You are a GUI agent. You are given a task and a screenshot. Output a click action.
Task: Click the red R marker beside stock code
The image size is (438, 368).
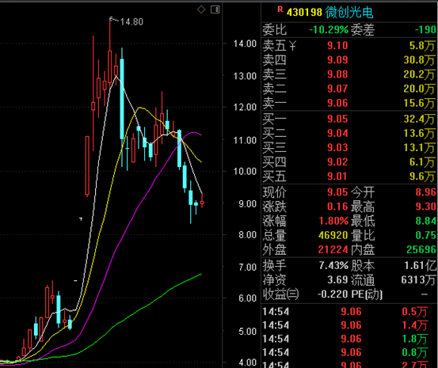[280, 9]
